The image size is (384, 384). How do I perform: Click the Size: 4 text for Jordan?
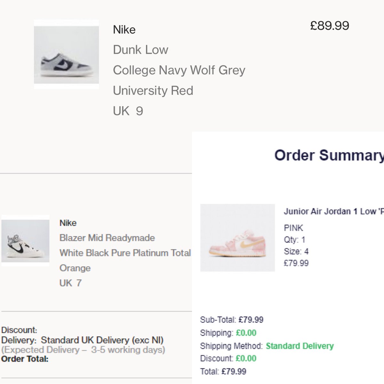point(296,252)
